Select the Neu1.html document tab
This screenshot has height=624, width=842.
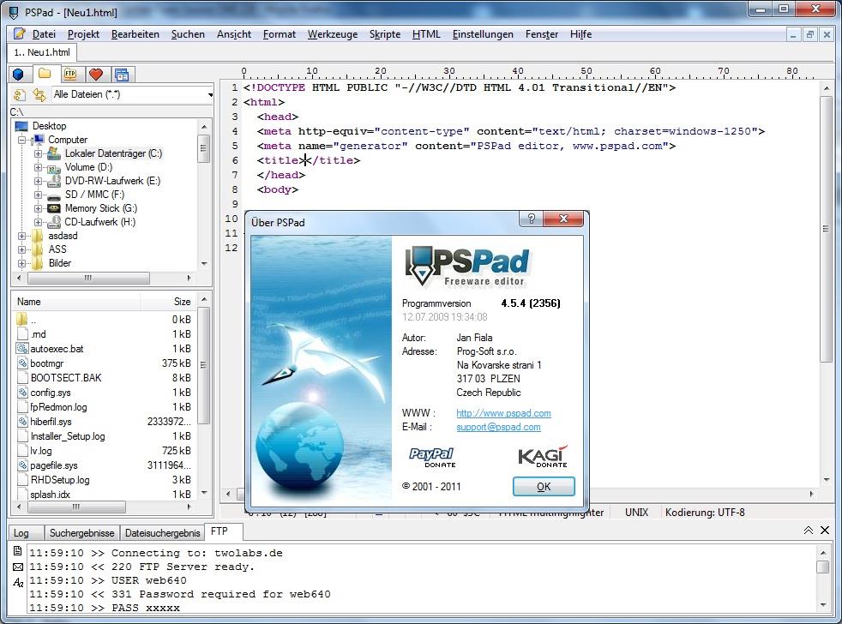[42, 52]
